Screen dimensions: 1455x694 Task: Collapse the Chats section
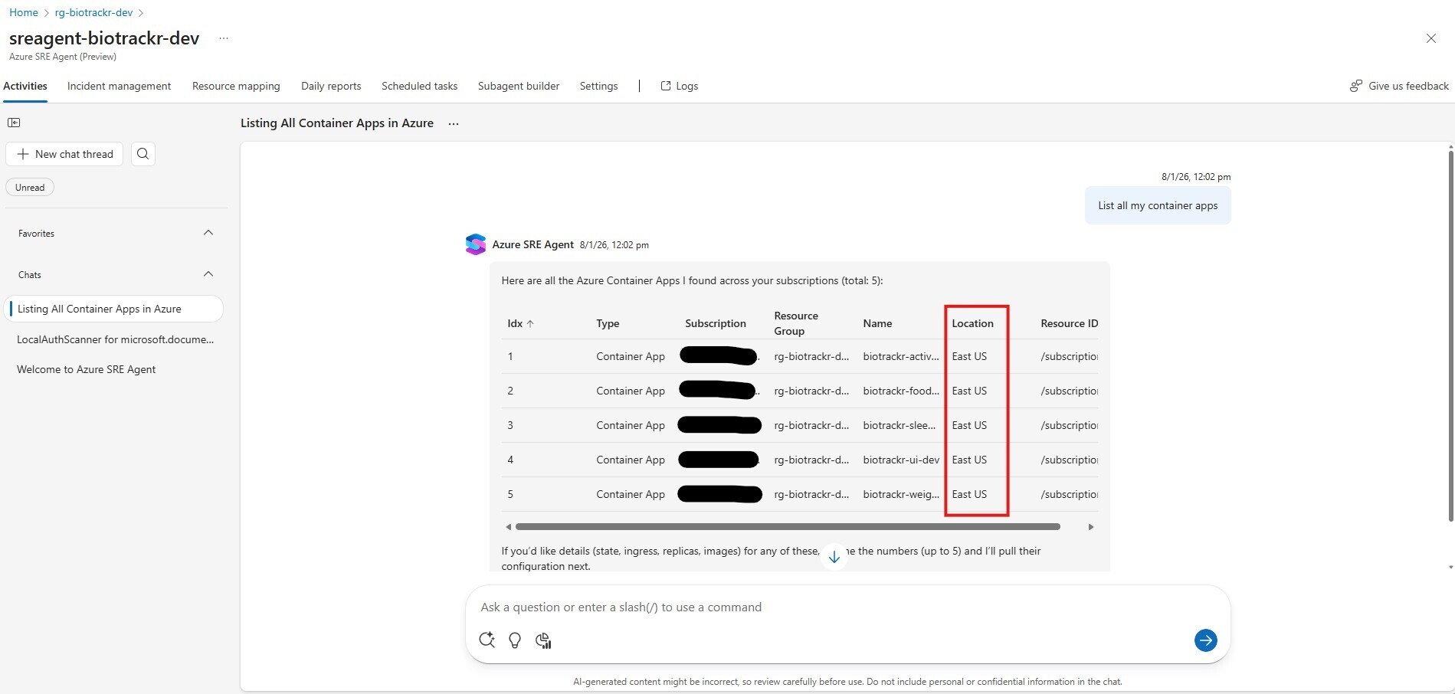tap(208, 274)
